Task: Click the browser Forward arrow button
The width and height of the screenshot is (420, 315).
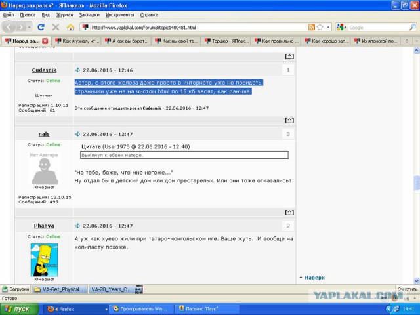Action: (21, 27)
